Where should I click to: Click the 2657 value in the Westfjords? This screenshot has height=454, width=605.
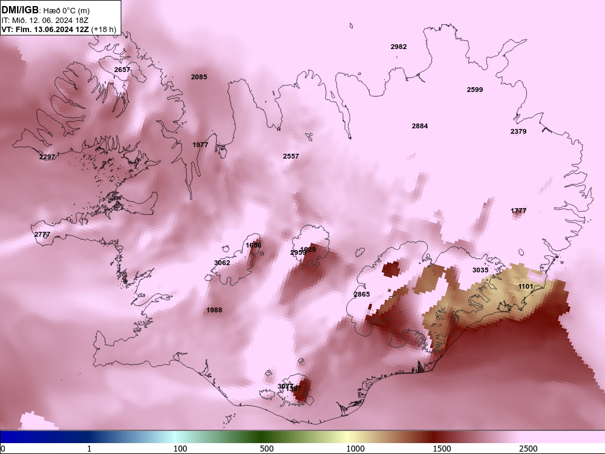point(122,70)
